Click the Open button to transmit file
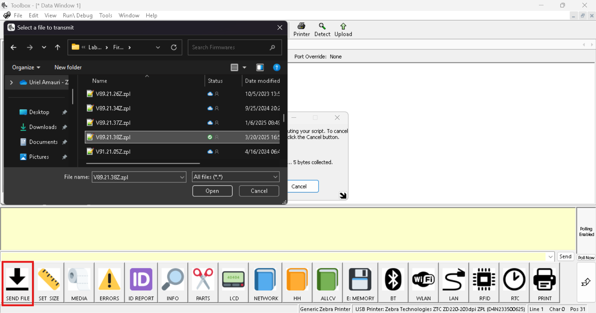 212,191
